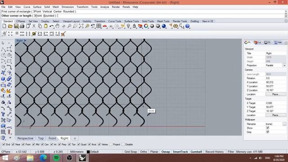Switch to the Solid Tools toolbar tab

click(x=148, y=21)
